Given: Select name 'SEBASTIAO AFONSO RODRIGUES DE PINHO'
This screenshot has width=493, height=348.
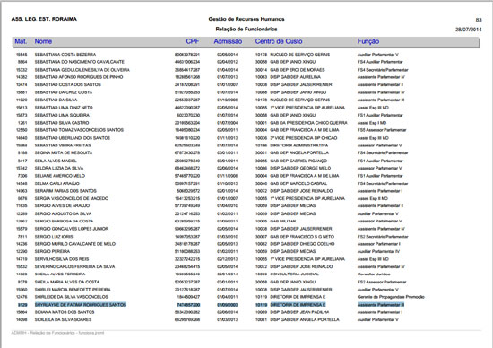Looking at the screenshot, I should [79, 77].
